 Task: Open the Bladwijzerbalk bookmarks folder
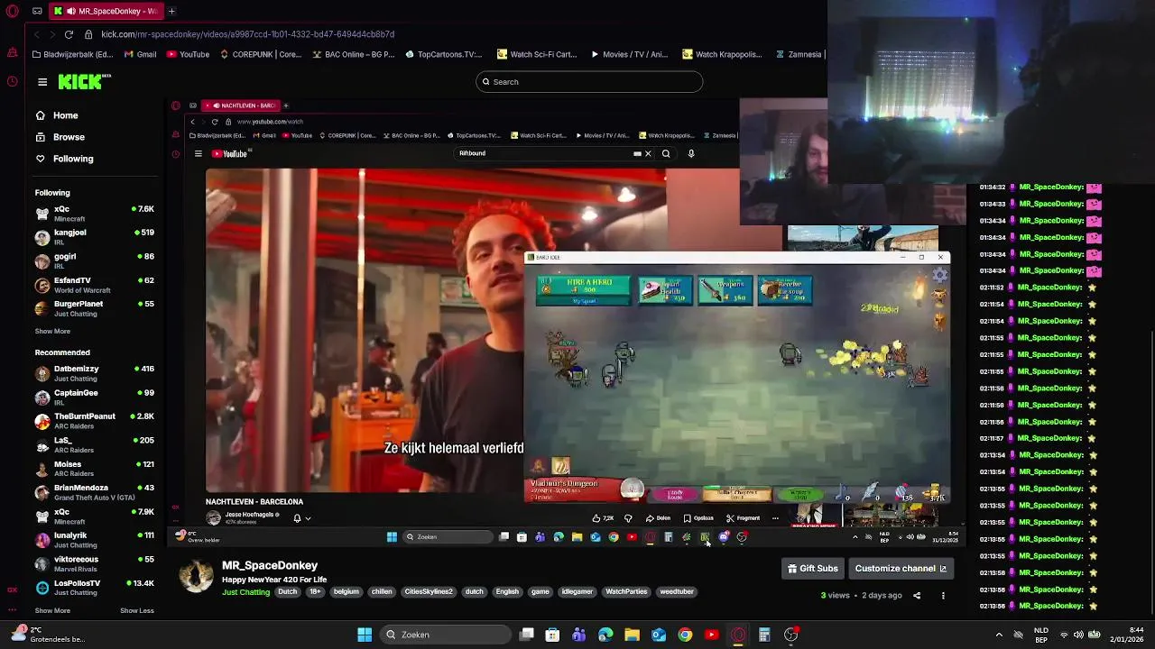point(72,54)
